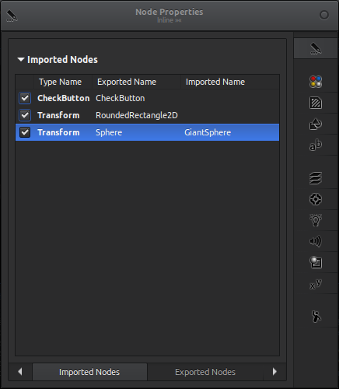This screenshot has height=389, width=339.
Task: Open the running figure animation icon
Action: tap(316, 317)
